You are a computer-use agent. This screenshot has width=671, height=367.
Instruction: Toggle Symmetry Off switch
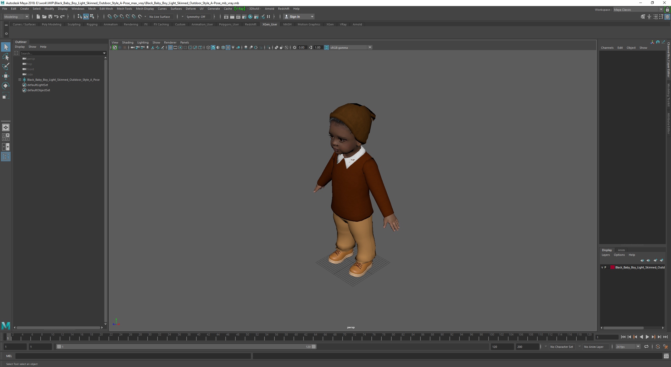(196, 17)
